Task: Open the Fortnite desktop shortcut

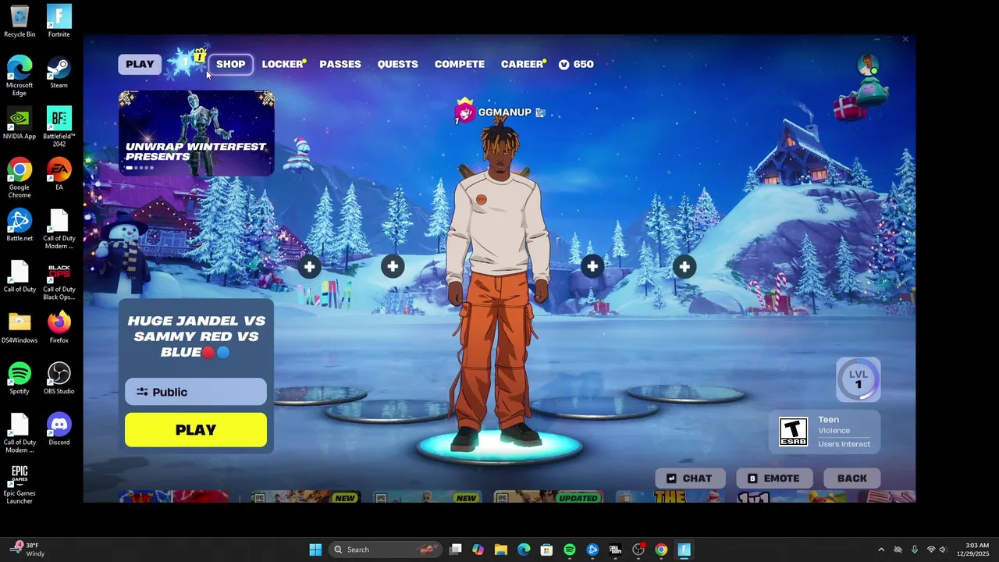Action: point(59,21)
